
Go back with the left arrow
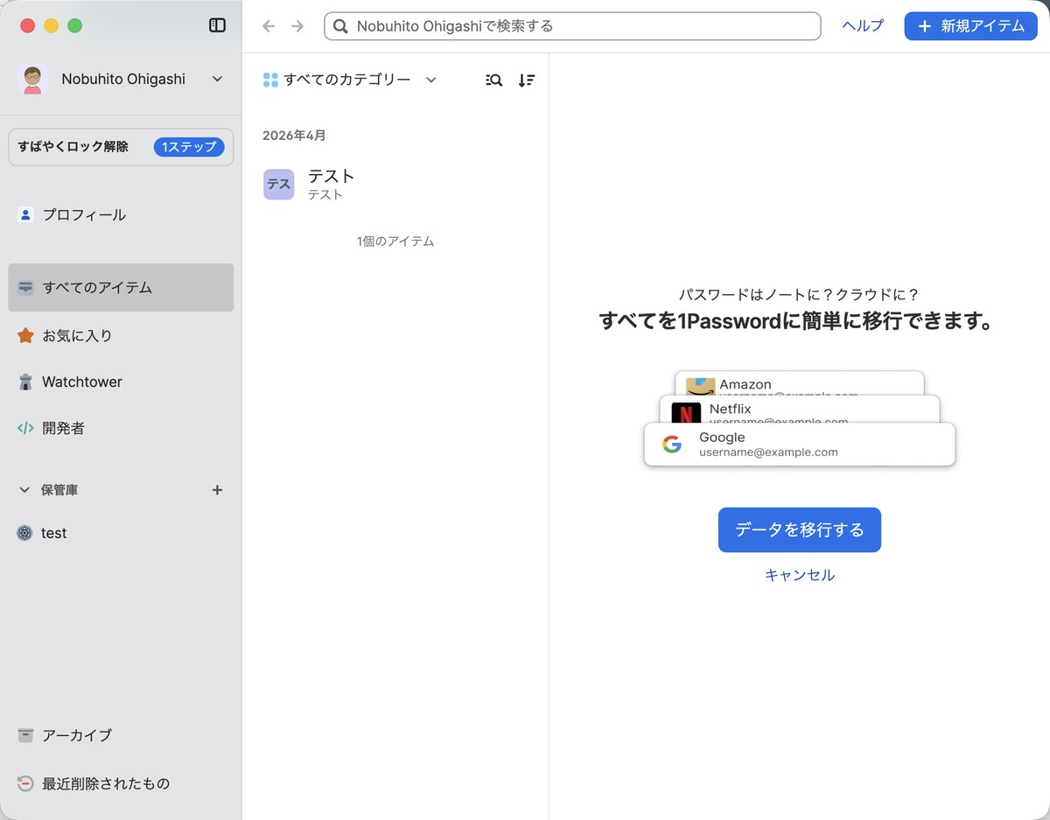click(x=269, y=26)
